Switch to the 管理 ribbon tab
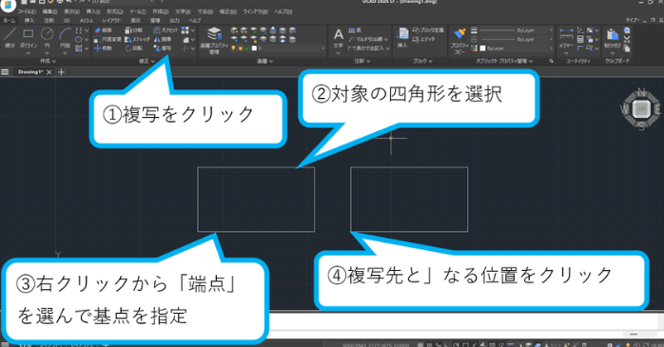Viewport: 664px width, 347px height. pyautogui.click(x=155, y=20)
